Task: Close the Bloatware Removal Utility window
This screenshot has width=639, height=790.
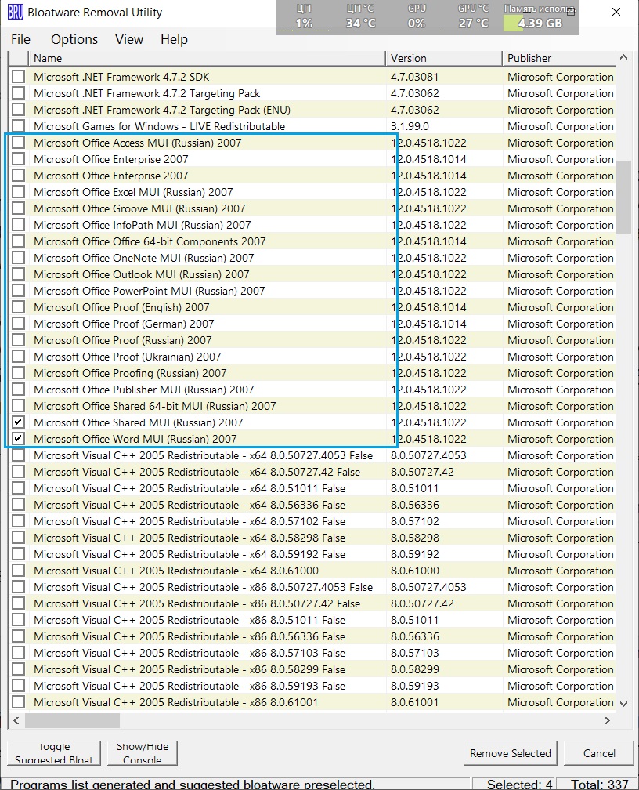Action: coord(616,12)
